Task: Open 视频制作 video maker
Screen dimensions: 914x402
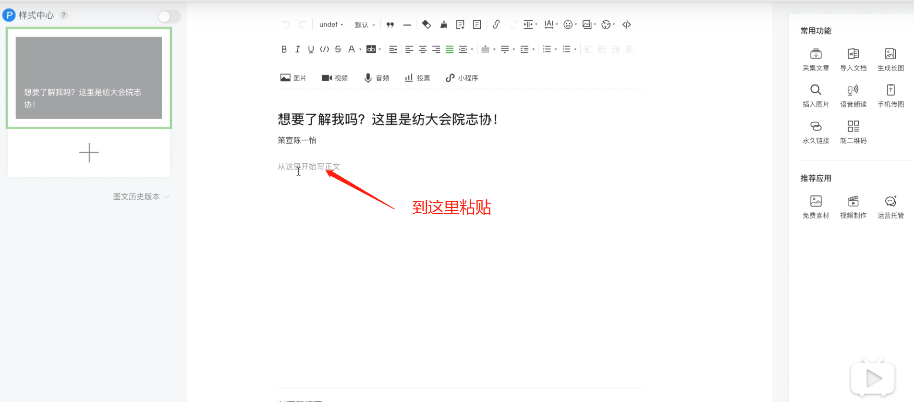Action: click(853, 207)
